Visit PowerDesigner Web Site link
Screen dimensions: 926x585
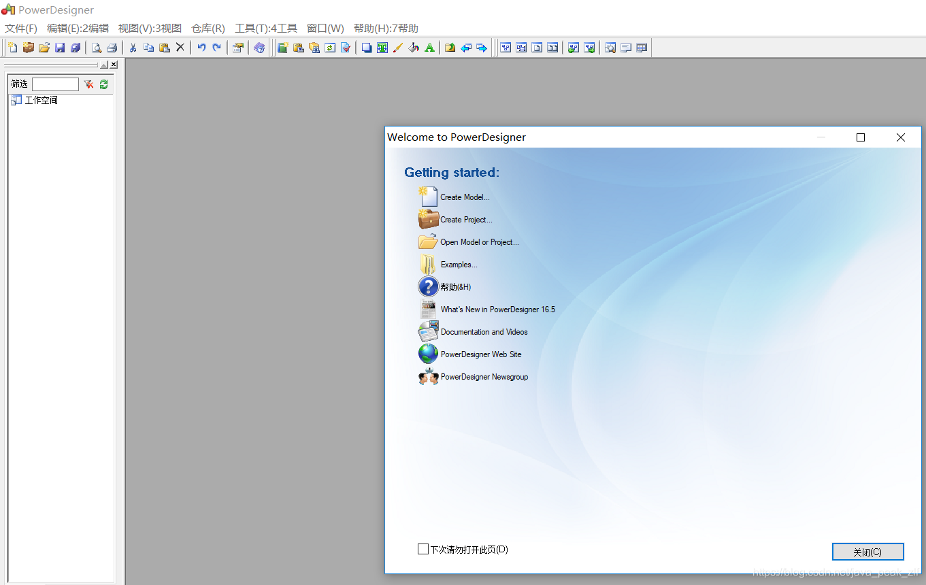(x=481, y=354)
